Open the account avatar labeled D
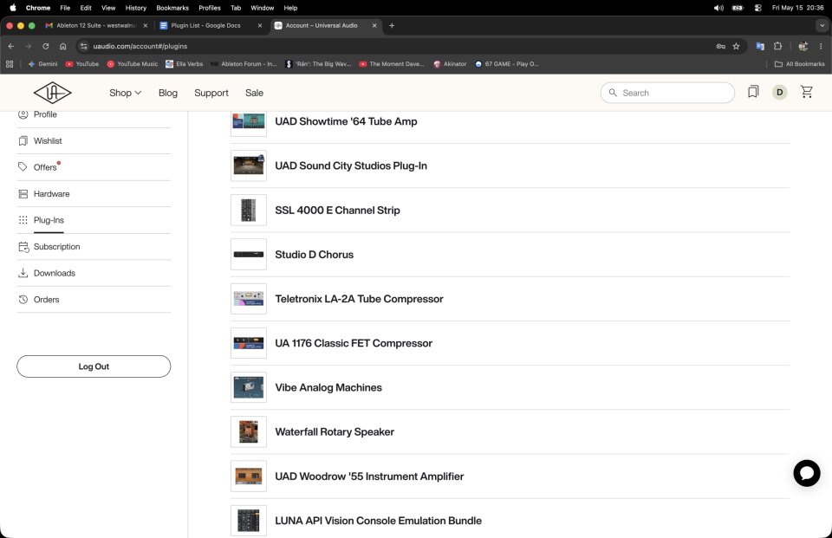The image size is (832, 538). pos(779,93)
